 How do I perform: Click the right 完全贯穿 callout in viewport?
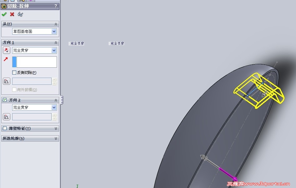[x=116, y=43]
